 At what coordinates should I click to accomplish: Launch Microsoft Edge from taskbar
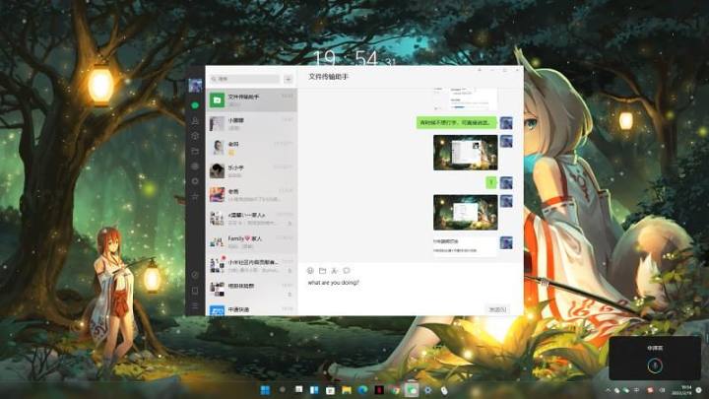(x=362, y=390)
